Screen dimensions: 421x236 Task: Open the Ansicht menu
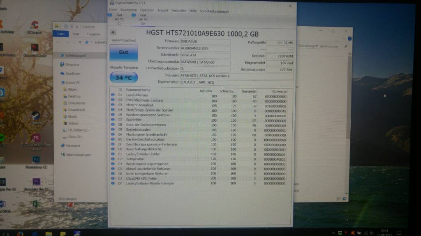(x=163, y=10)
